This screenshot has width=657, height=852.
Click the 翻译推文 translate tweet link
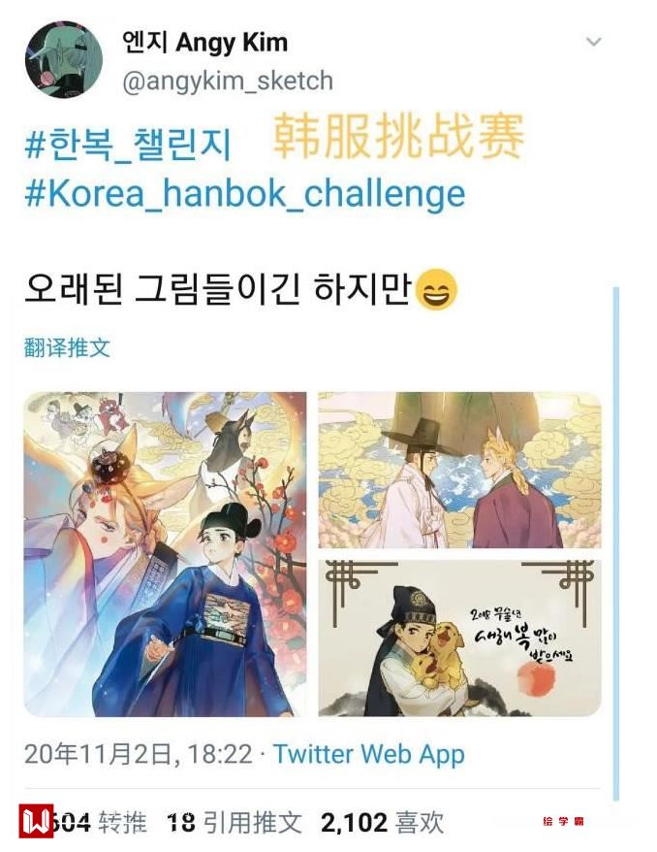pos(67,347)
